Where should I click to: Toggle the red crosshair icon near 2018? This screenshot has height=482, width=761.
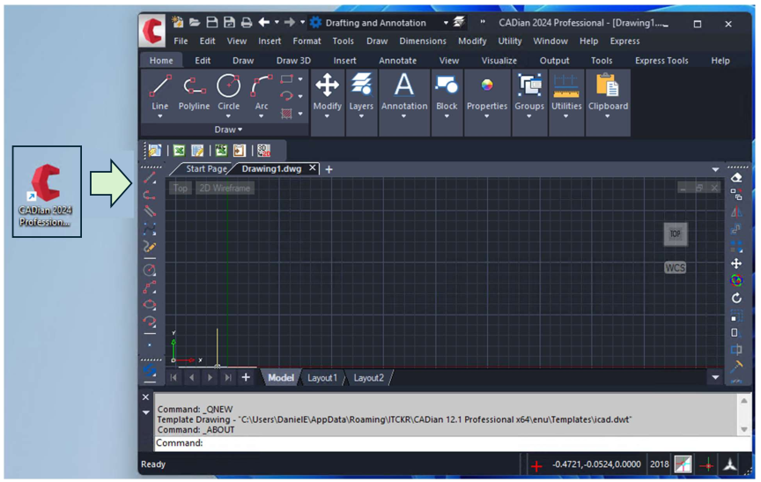click(707, 465)
